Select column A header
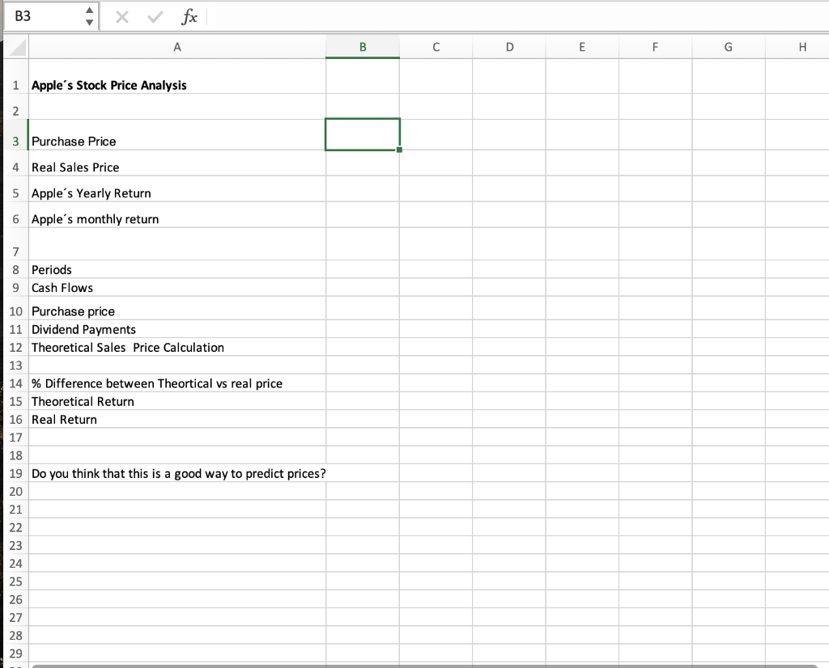The height and width of the screenshot is (668, 829). click(177, 47)
